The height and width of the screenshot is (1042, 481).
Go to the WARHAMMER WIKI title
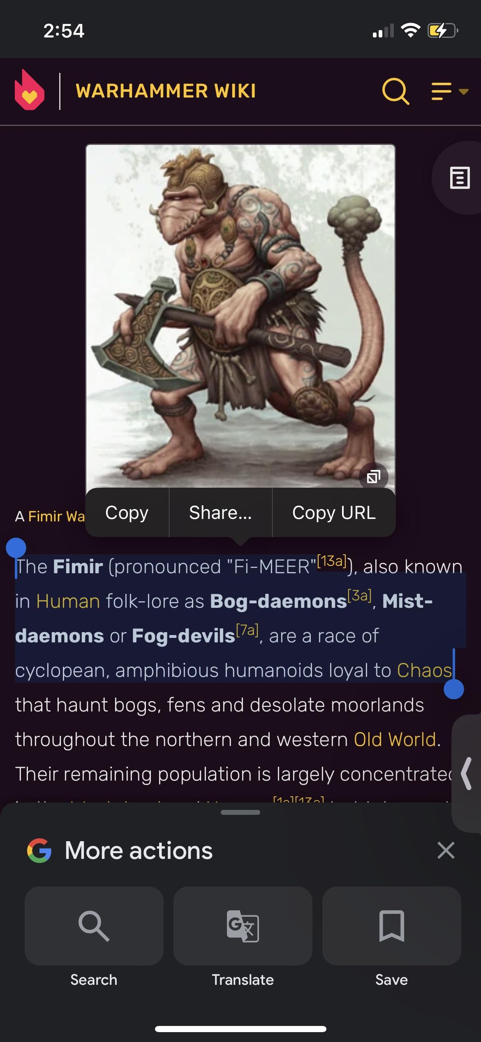[166, 91]
